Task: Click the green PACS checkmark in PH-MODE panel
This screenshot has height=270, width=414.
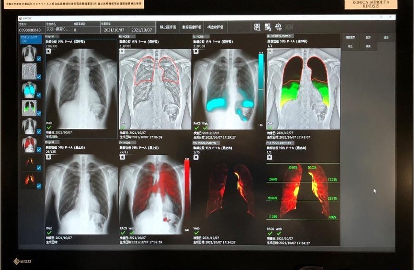Action: [123, 233]
